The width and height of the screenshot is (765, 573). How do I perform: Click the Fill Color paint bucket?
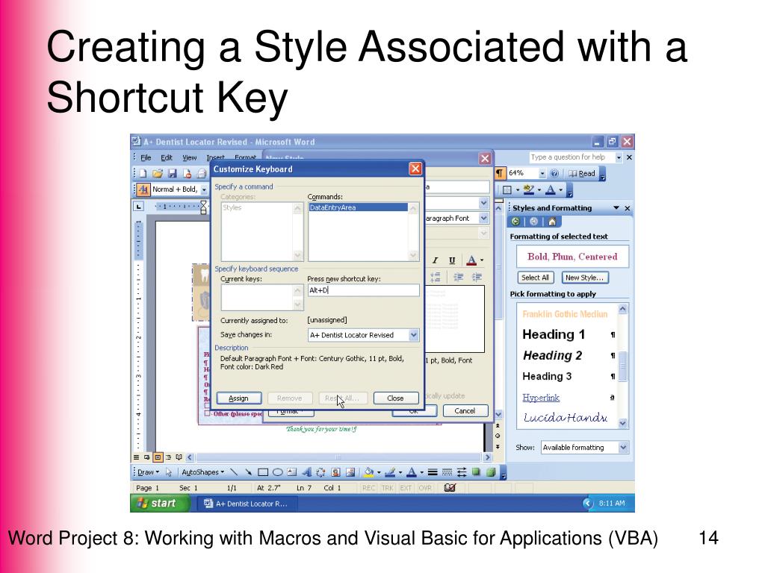coord(369,472)
